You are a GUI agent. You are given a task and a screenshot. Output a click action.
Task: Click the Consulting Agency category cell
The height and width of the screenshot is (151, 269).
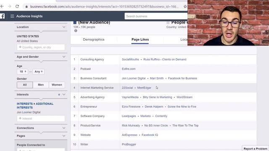tap(92, 60)
